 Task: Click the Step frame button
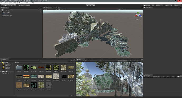point(94,5)
